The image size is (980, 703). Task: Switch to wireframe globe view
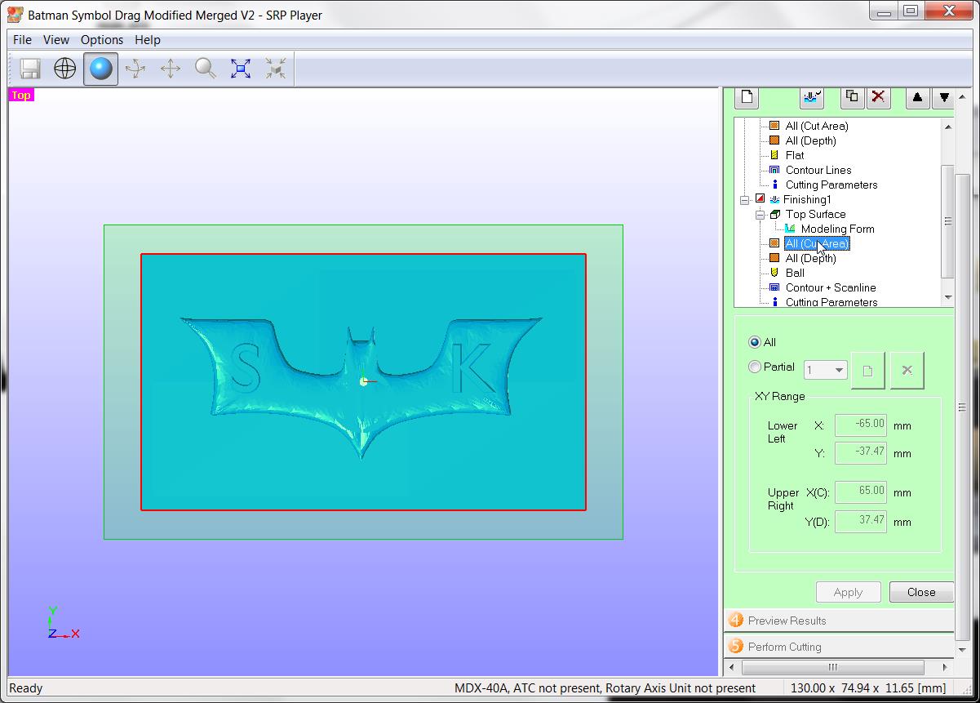click(x=65, y=69)
